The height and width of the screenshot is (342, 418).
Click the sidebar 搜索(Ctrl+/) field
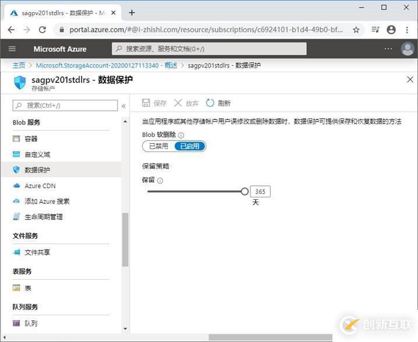(x=65, y=105)
